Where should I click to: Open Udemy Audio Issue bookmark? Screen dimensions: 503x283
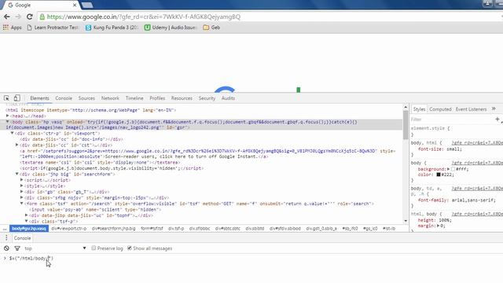click(171, 28)
